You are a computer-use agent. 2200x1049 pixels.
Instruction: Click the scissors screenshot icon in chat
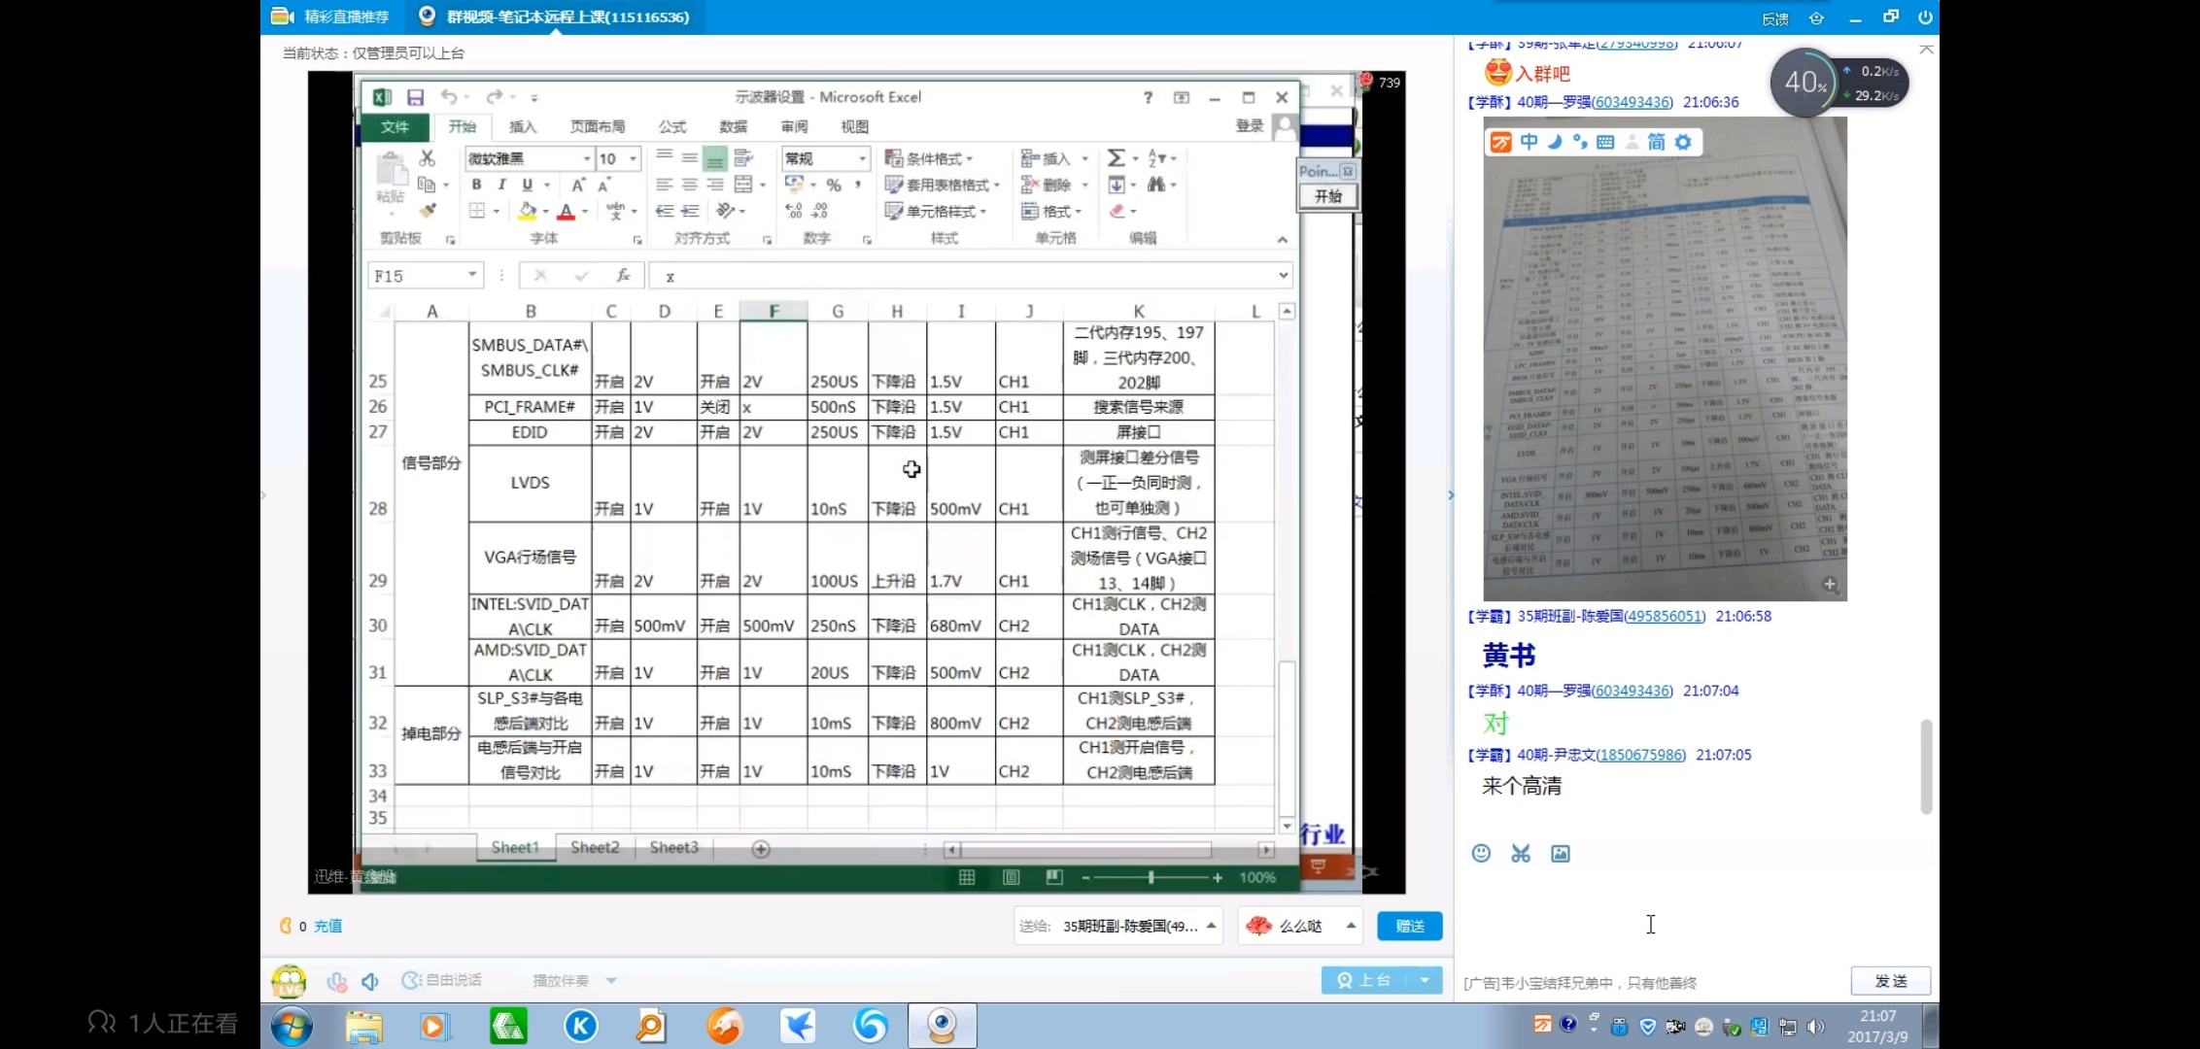click(1521, 853)
